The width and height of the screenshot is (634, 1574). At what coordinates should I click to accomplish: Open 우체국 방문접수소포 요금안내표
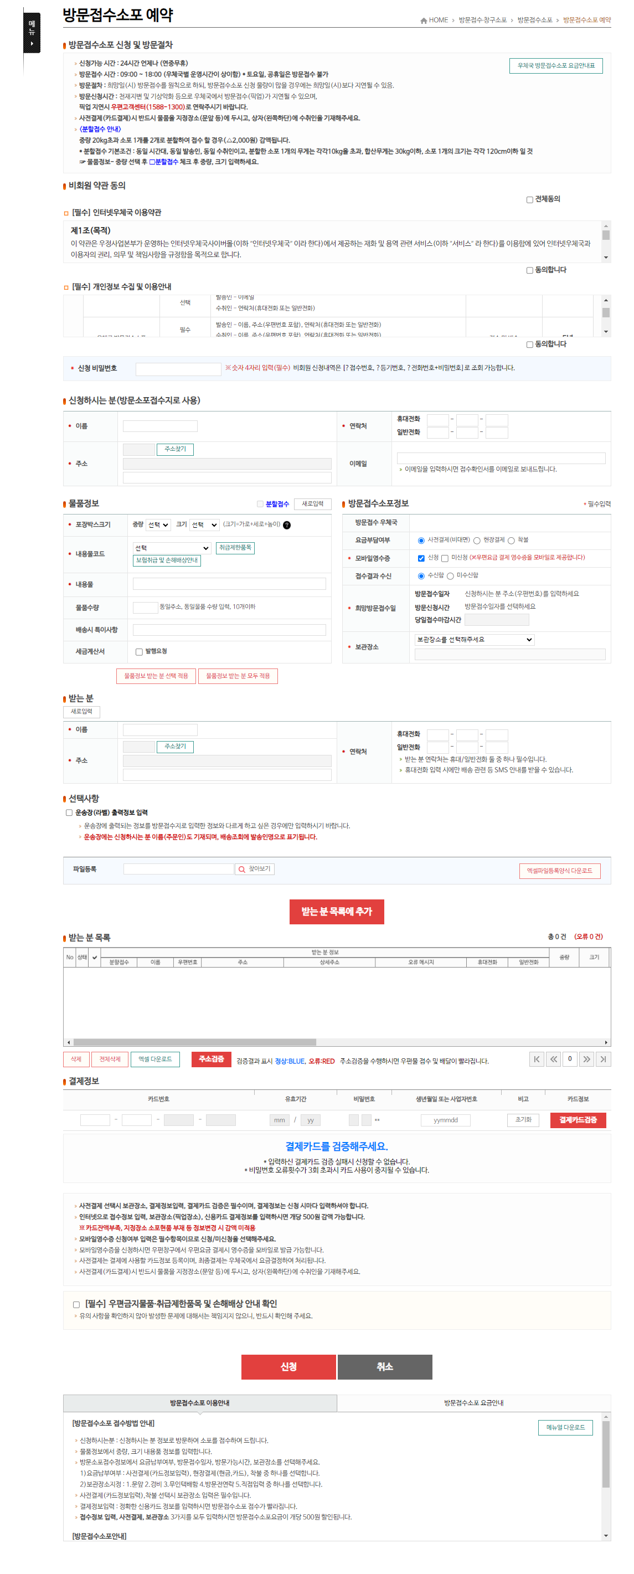tap(556, 66)
